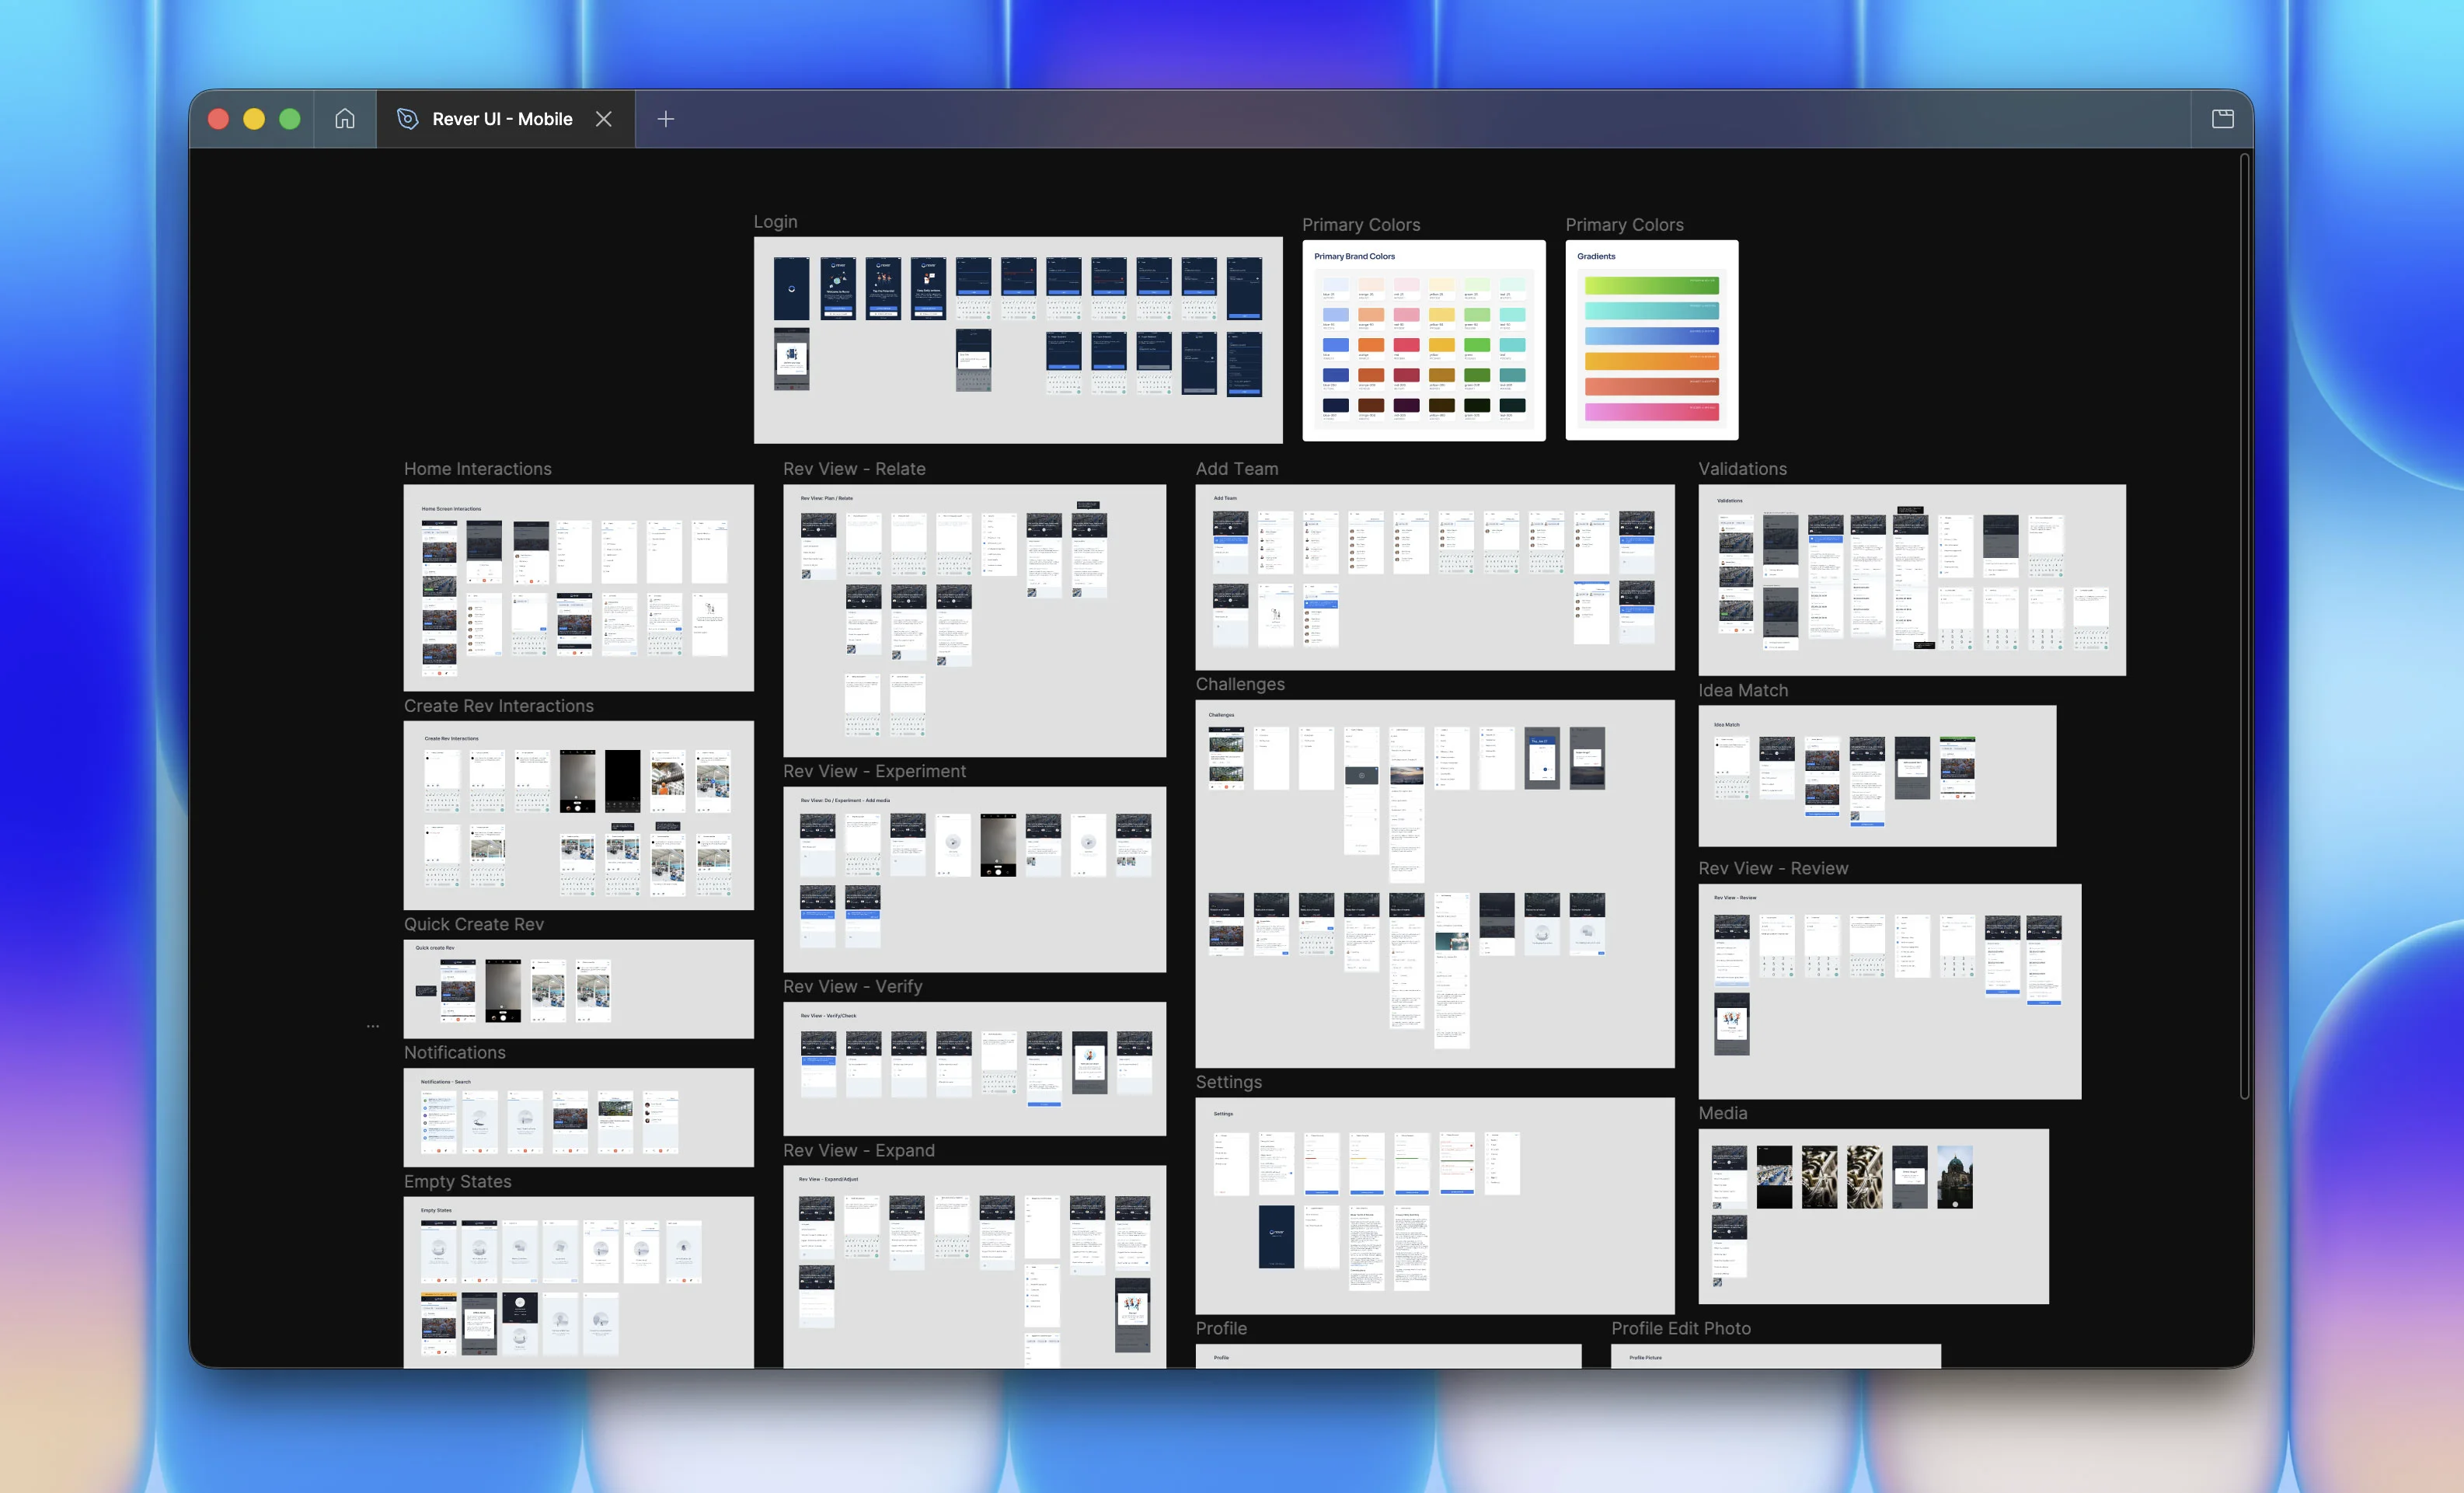Click the ellipsis menu on the left canvas edge
The height and width of the screenshot is (1493, 2464).
(373, 1026)
